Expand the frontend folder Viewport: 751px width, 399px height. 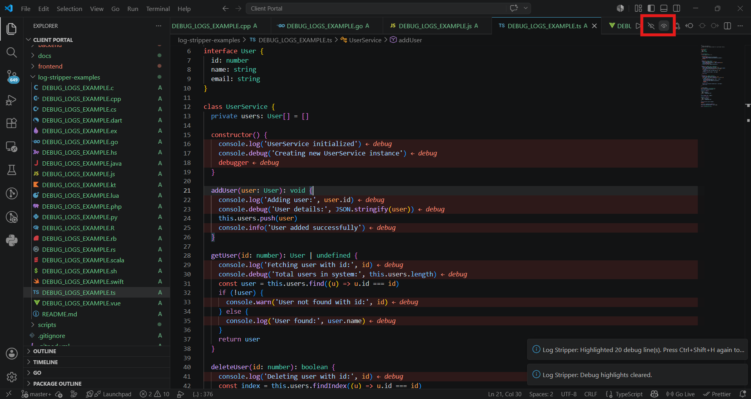tap(50, 66)
